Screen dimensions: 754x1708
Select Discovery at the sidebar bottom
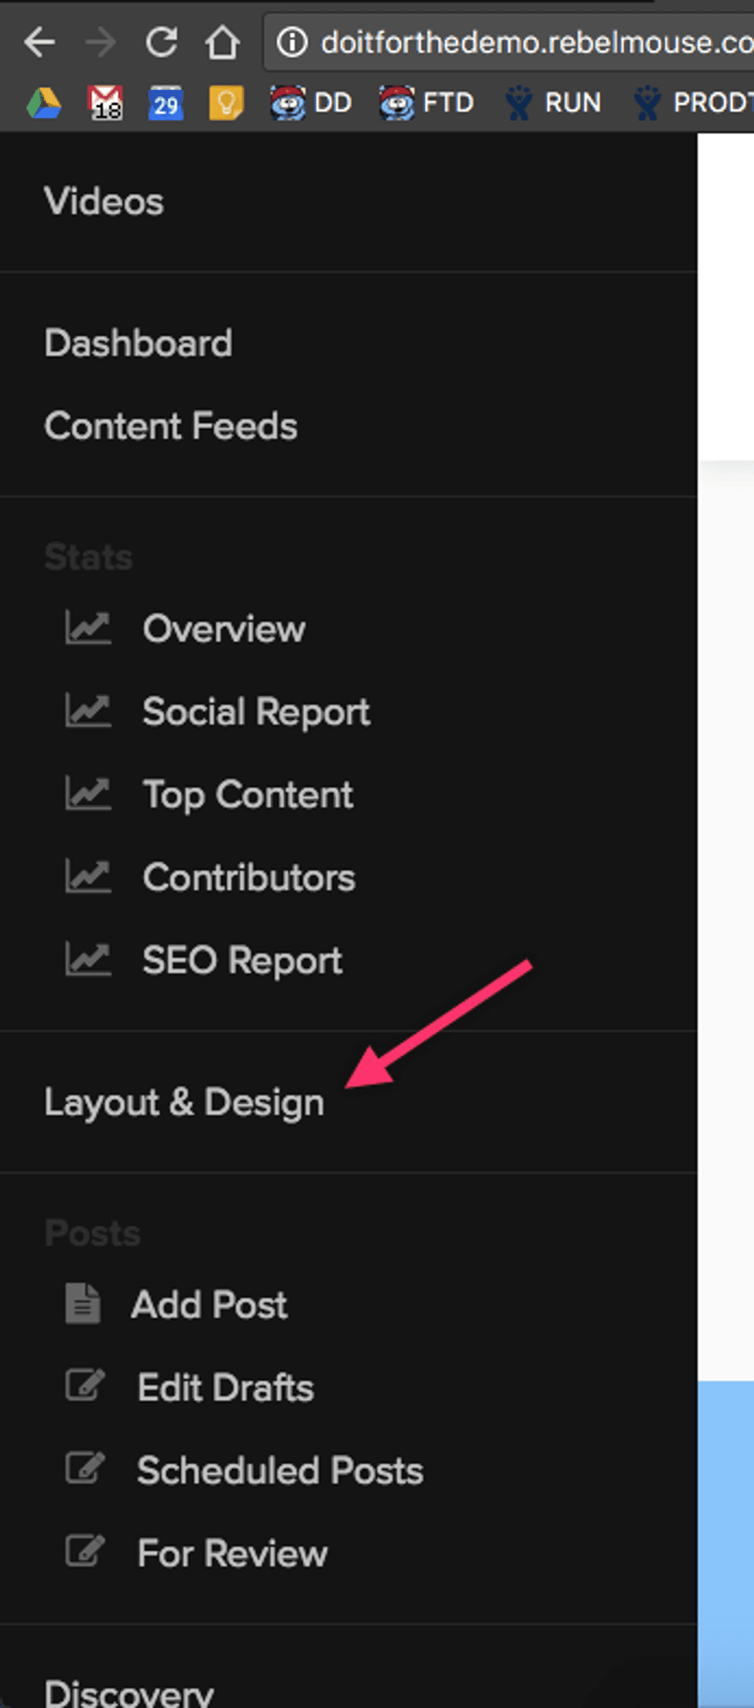(129, 1693)
